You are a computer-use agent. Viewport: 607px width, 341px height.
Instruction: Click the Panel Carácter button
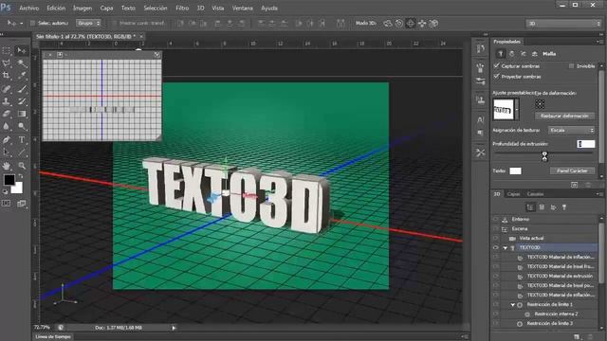click(572, 170)
